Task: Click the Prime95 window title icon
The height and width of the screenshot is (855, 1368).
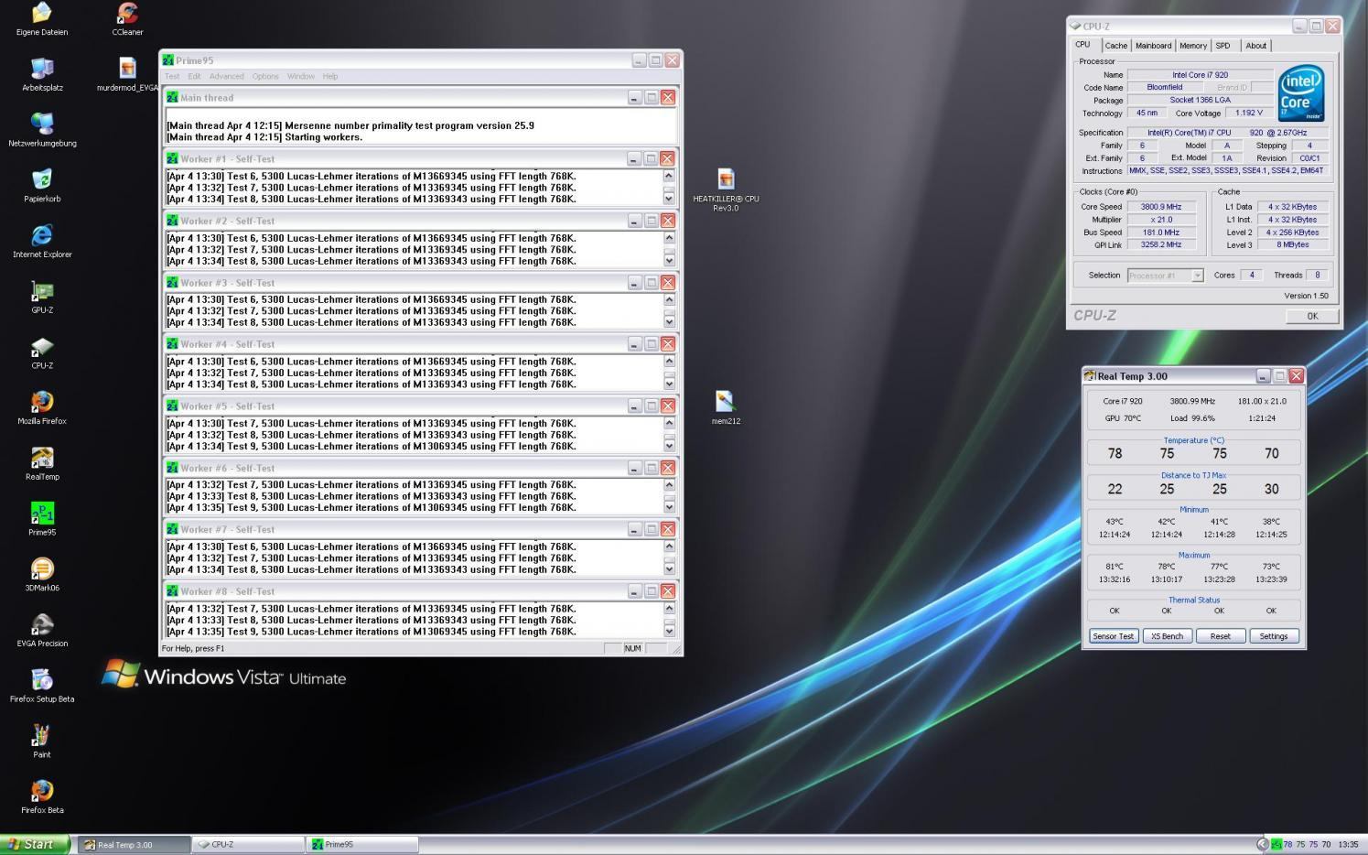Action: tap(168, 60)
